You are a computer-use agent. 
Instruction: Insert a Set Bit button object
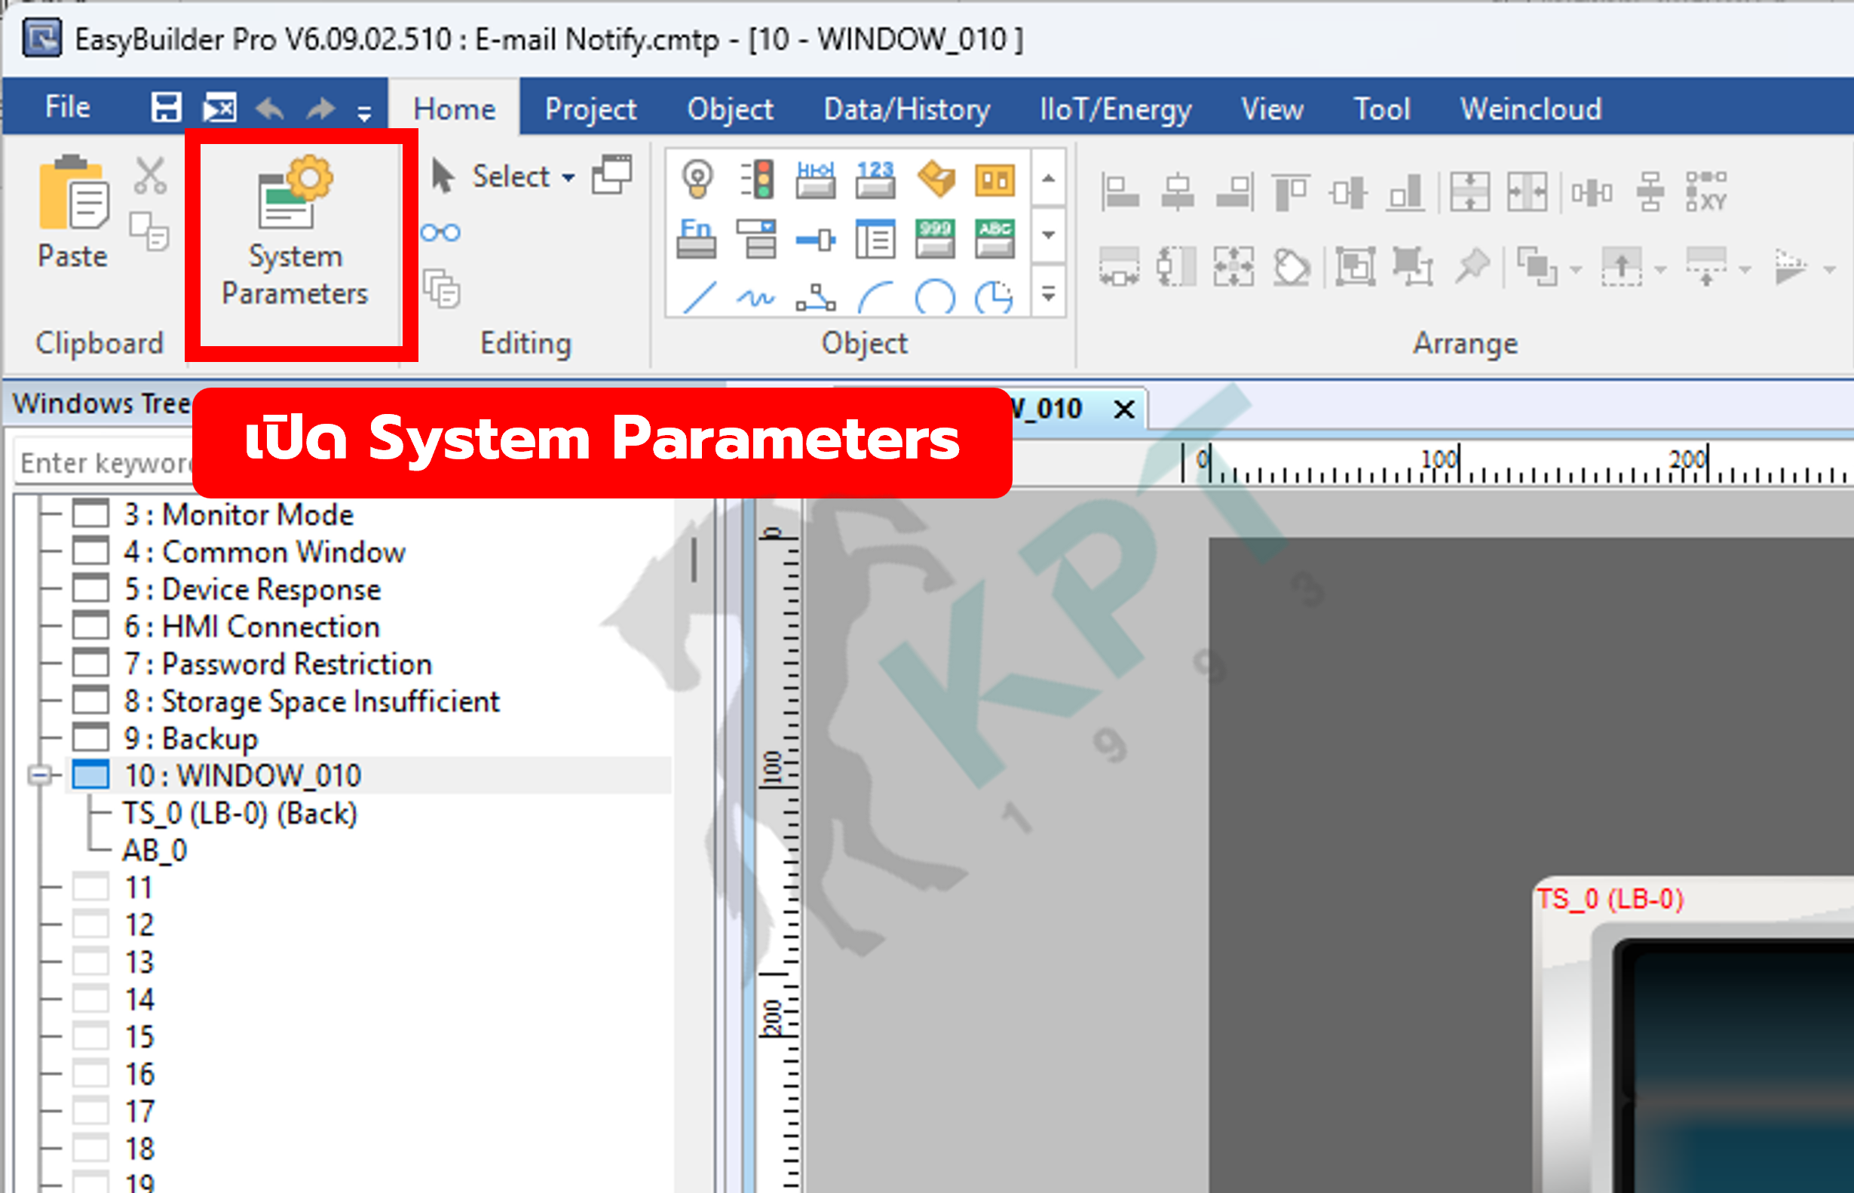(x=816, y=179)
